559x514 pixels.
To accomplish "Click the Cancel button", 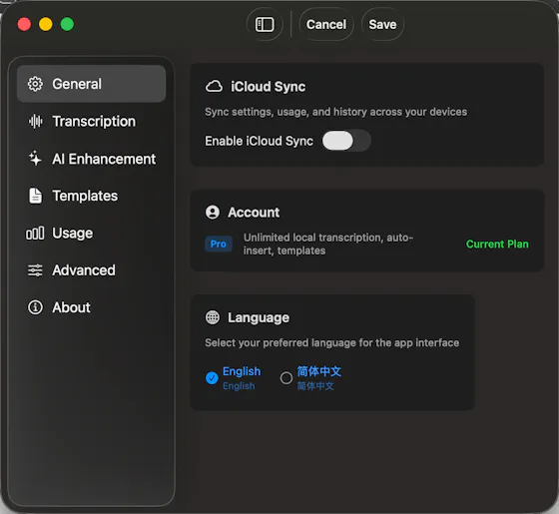I will 326,25.
